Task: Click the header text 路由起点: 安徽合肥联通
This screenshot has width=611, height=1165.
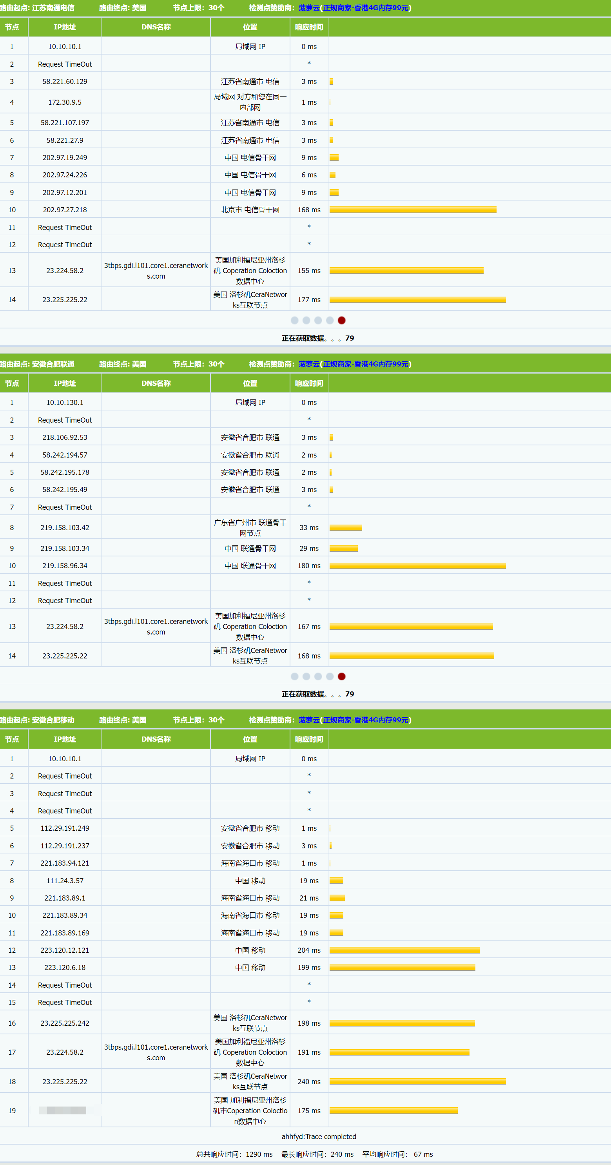Action: coord(37,364)
